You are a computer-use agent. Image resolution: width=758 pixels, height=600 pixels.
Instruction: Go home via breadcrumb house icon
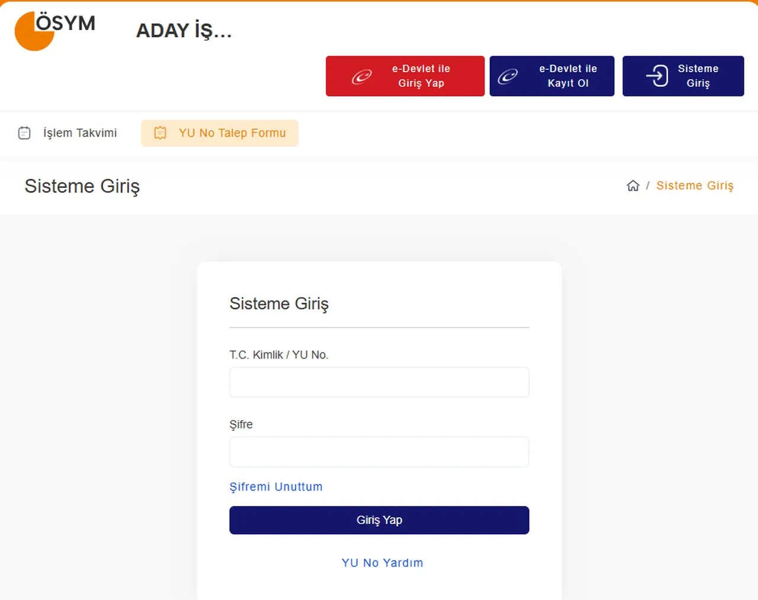tap(633, 186)
